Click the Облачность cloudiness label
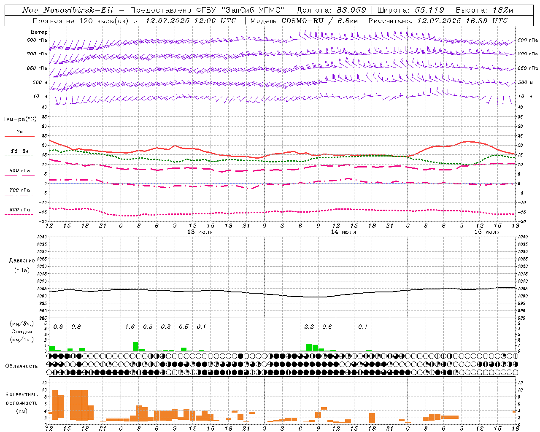 point(22,366)
